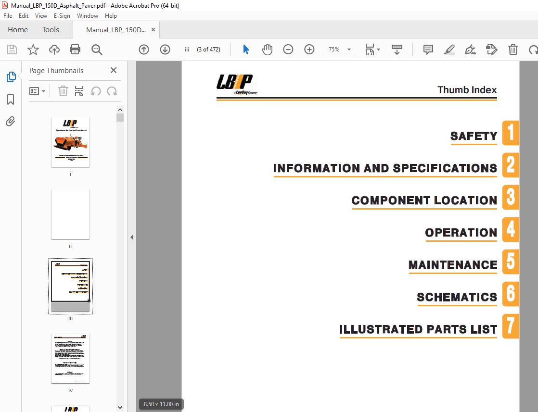
Task: Click the (3 of 472) page count text
Action: [x=209, y=50]
